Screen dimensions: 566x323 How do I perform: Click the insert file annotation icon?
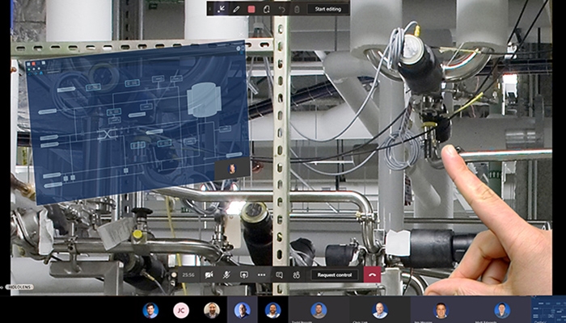point(267,10)
